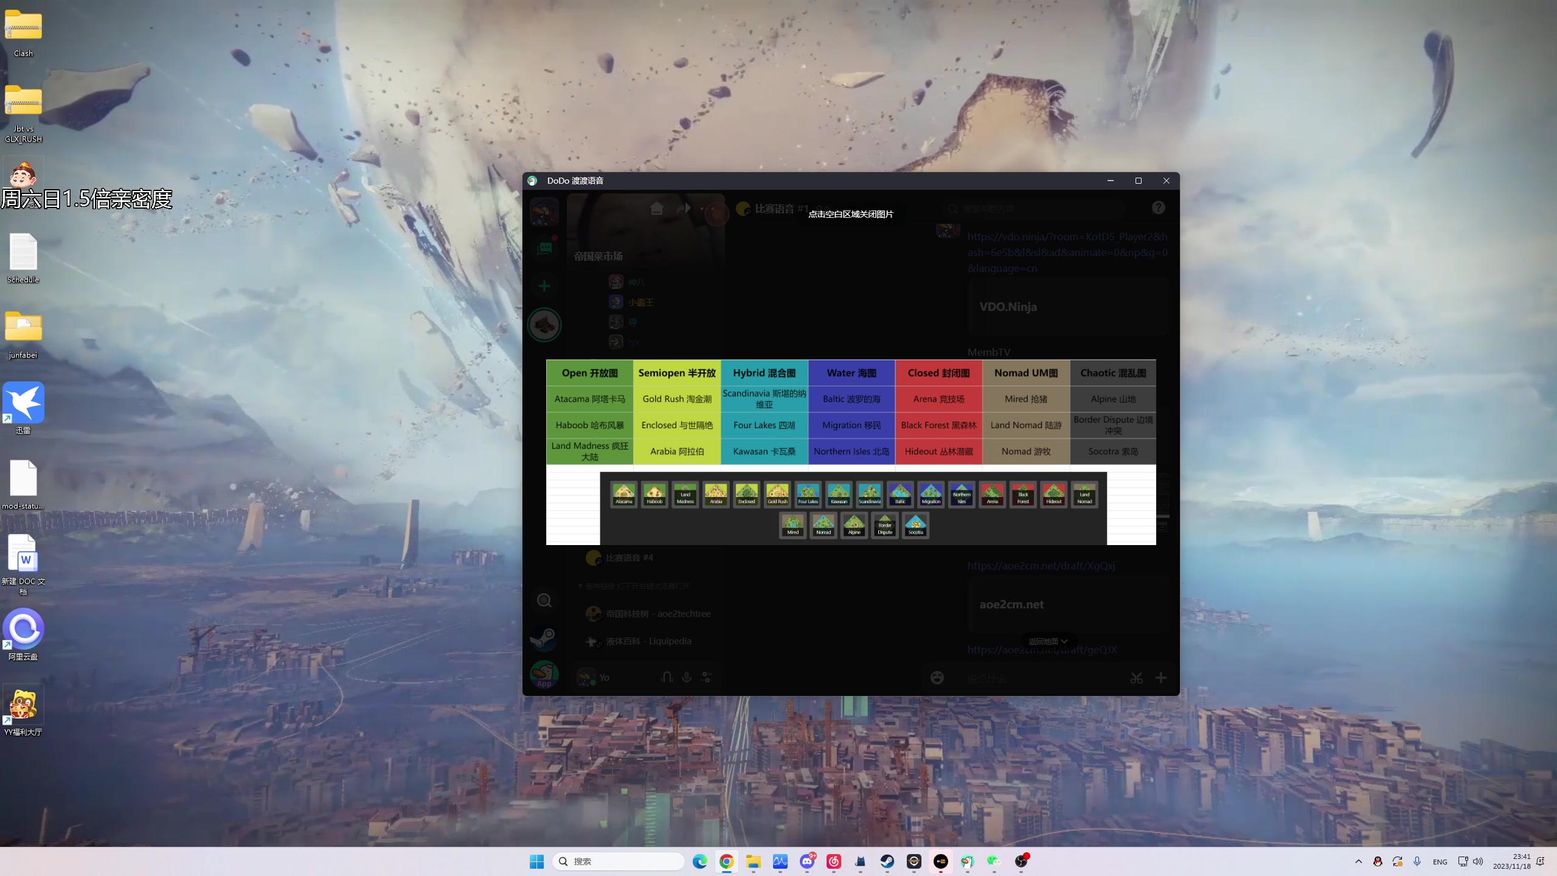
Task: Click the help question mark icon
Action: pos(1158,207)
